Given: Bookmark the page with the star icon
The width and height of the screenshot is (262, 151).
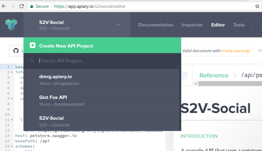Looking at the screenshot, I should 257,6.
